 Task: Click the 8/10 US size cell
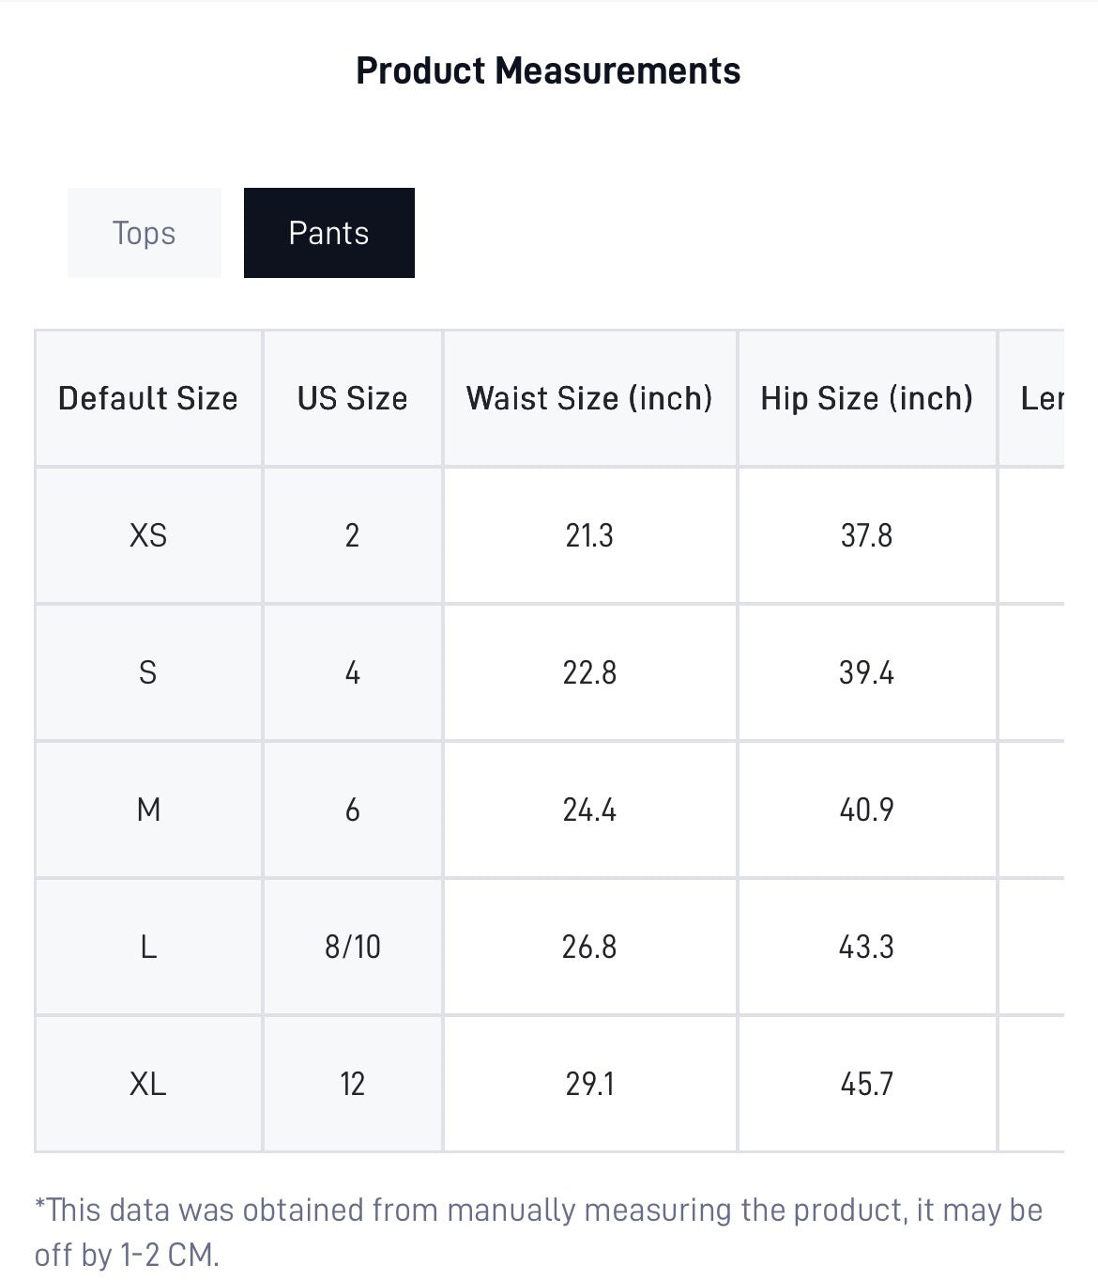click(x=353, y=947)
